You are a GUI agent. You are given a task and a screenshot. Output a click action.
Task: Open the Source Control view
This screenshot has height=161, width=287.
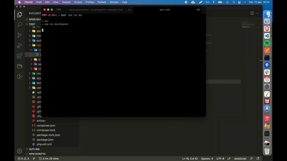pos(19,35)
